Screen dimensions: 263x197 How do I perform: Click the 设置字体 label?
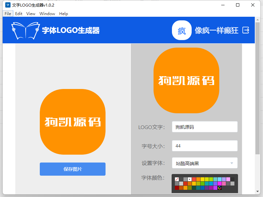tap(153, 163)
